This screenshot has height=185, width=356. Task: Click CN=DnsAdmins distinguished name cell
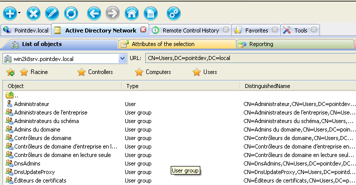[x=299, y=163]
